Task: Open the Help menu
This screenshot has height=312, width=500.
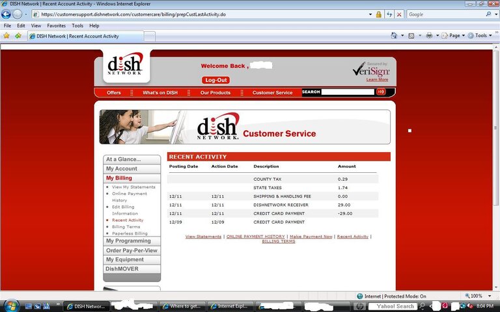Action: coord(94,25)
